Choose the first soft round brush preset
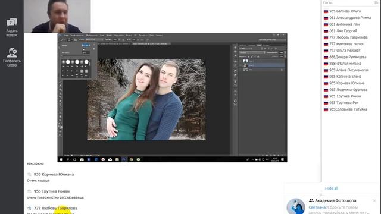 click(64, 62)
